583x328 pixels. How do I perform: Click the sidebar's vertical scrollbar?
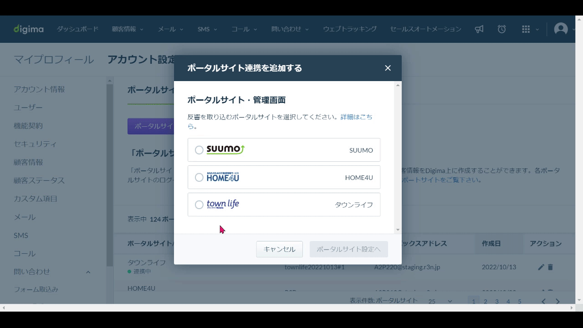click(109, 175)
